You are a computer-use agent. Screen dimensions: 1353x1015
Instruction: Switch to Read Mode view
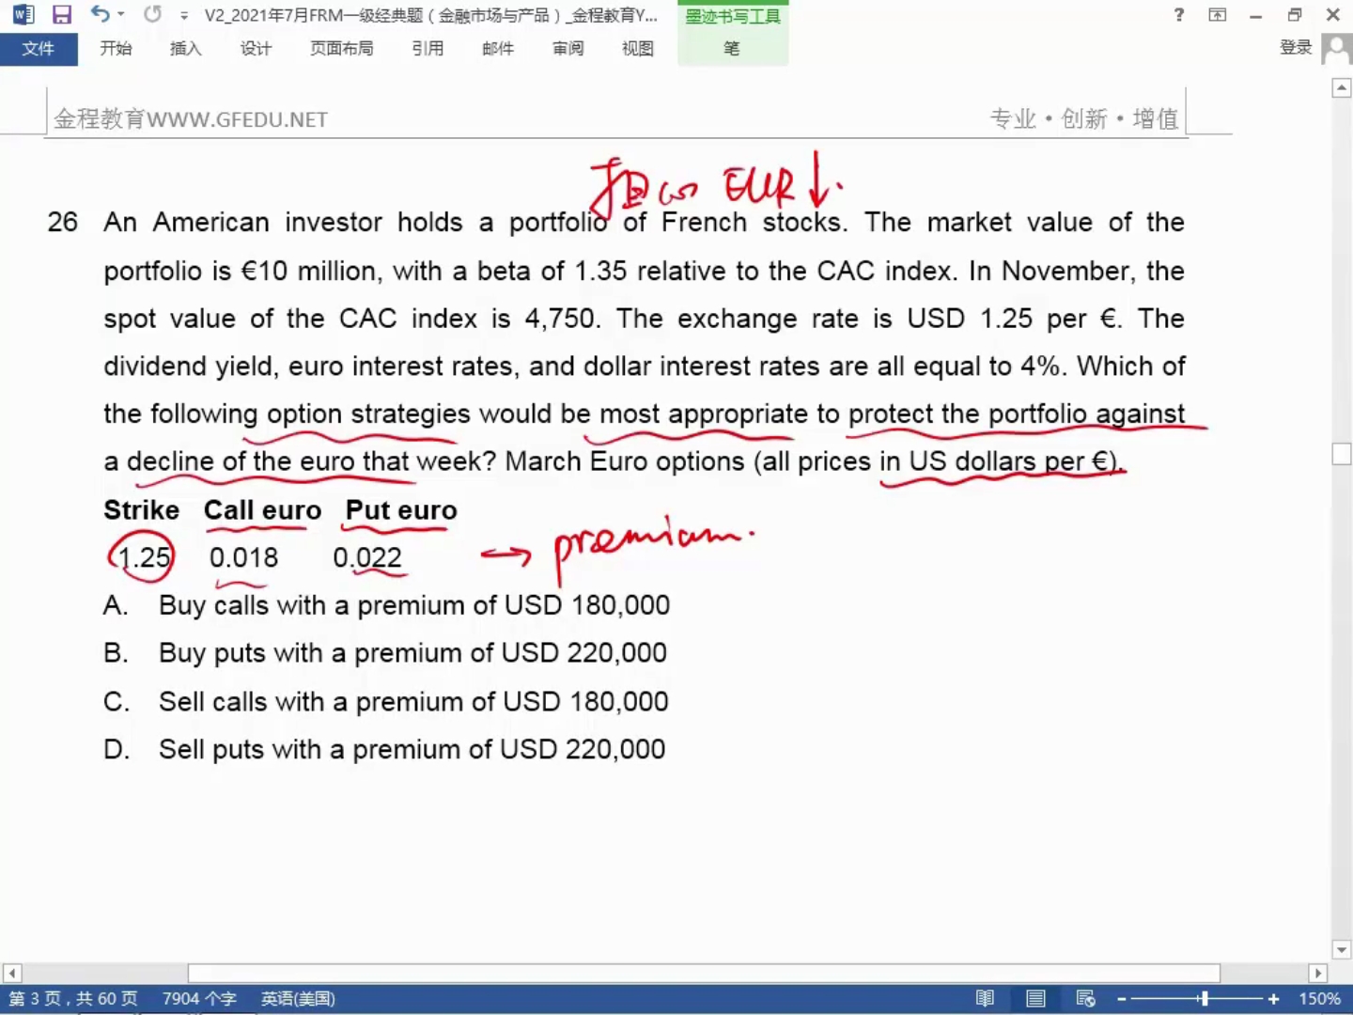(985, 999)
